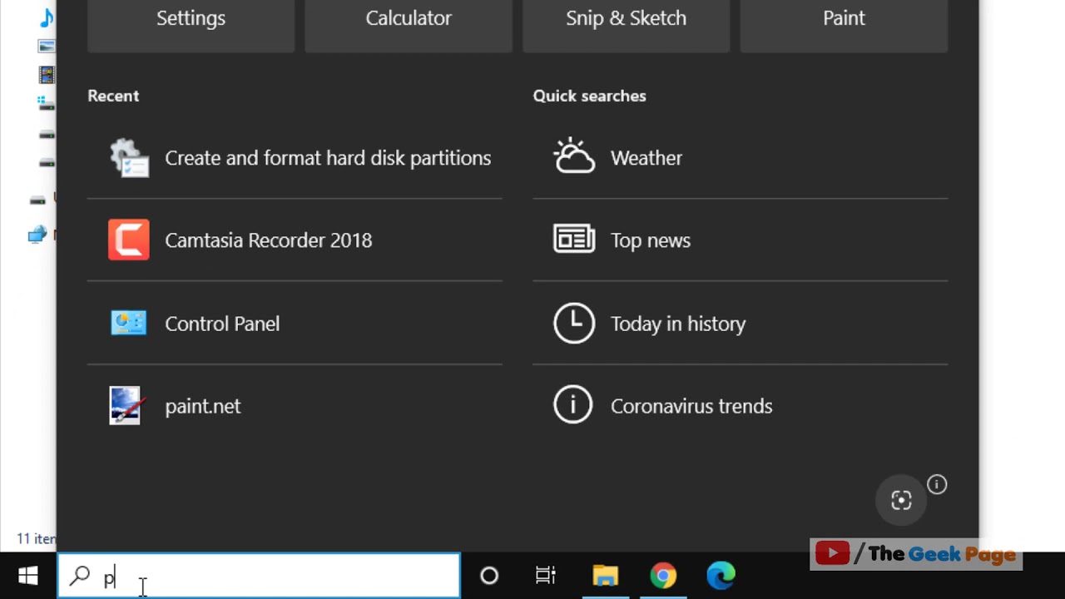Run the Top news quick search
Image resolution: width=1065 pixels, height=599 pixels.
click(x=741, y=240)
